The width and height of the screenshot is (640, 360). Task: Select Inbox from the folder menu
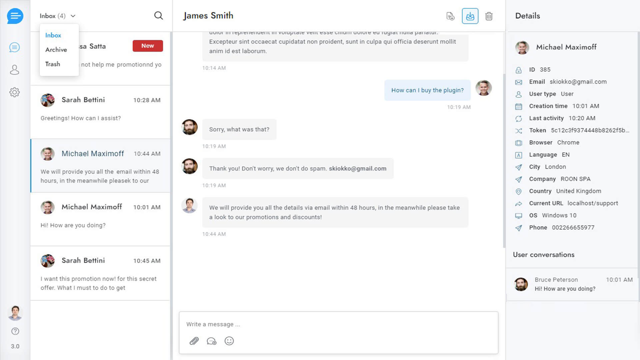coord(53,35)
